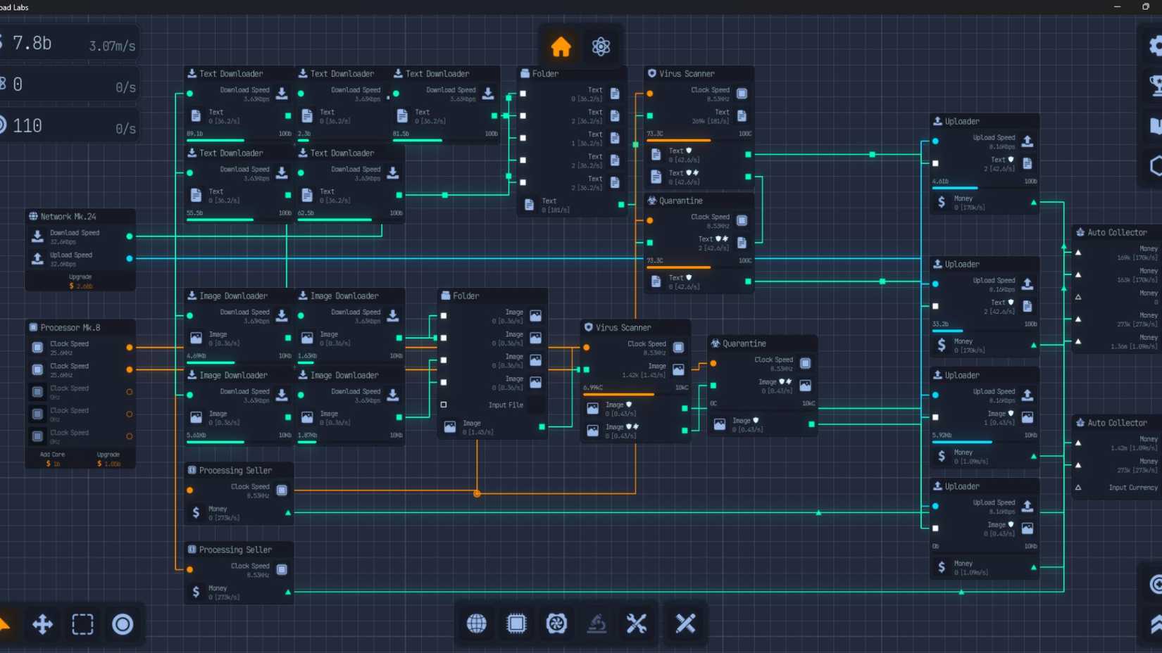Viewport: 1162px width, 653px height.
Task: Click Add Core on Processor Mk.8
Action: [53, 459]
